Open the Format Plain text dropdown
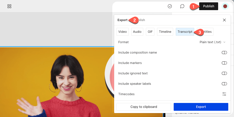The height and width of the screenshot is (117, 234). pos(212,42)
